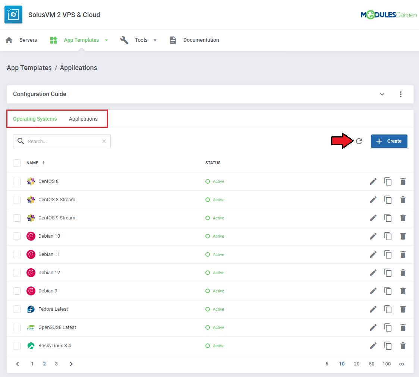Image resolution: width=419 pixels, height=377 pixels.
Task: Edit the Debian 11 template
Action: coord(373,254)
